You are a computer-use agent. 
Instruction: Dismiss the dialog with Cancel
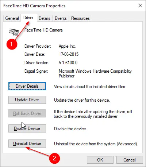click(130, 160)
